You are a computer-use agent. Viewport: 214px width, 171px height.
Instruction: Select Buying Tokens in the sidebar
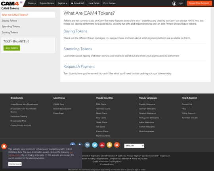click(10, 21)
